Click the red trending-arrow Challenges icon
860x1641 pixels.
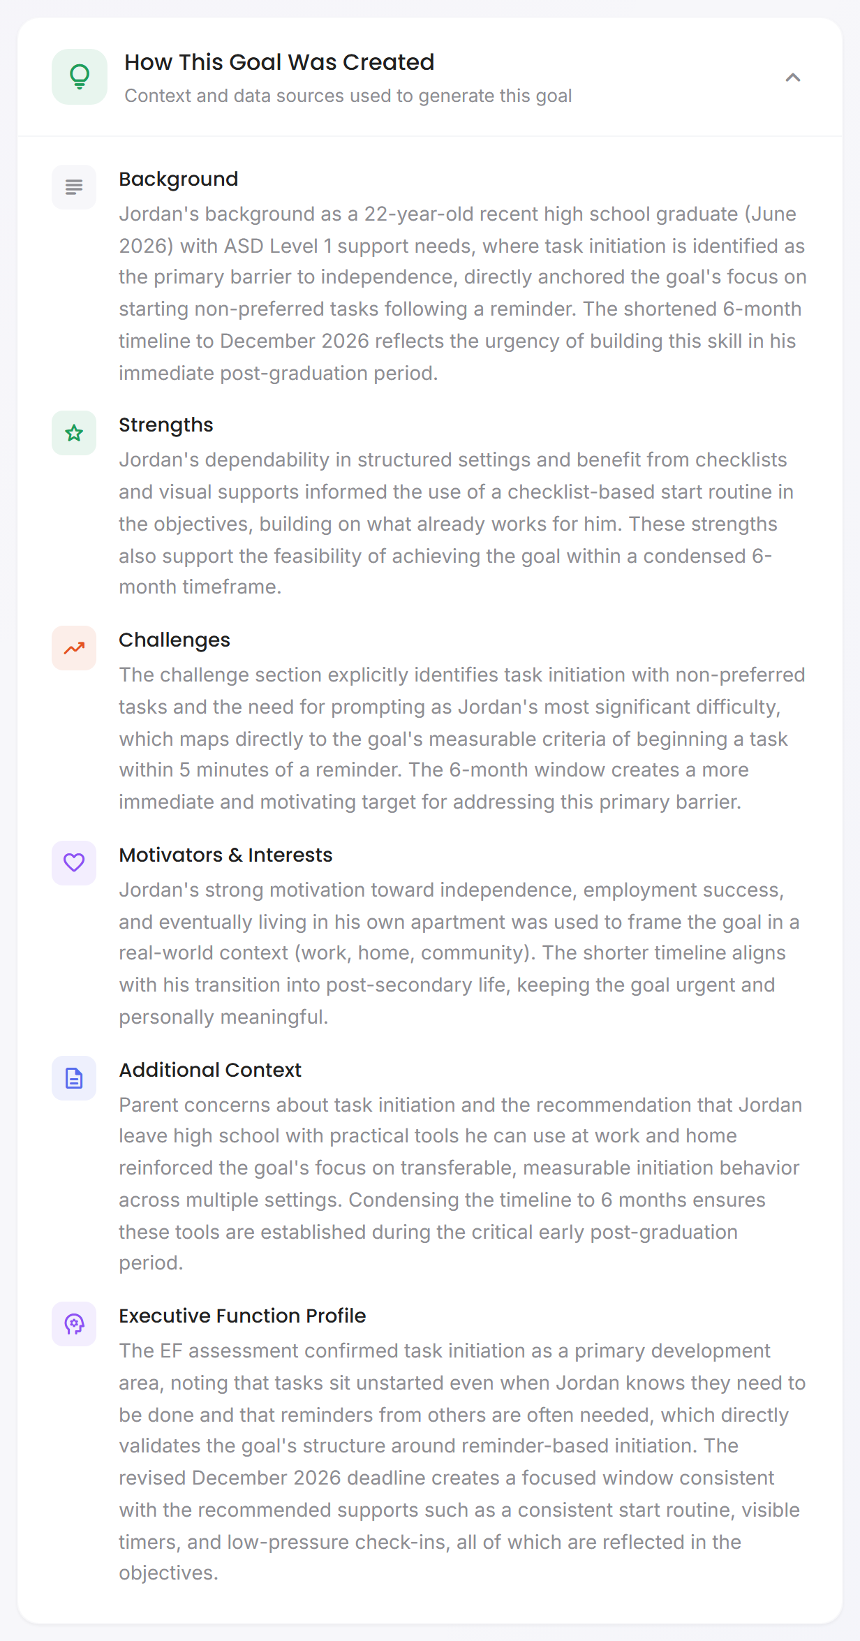(x=74, y=648)
